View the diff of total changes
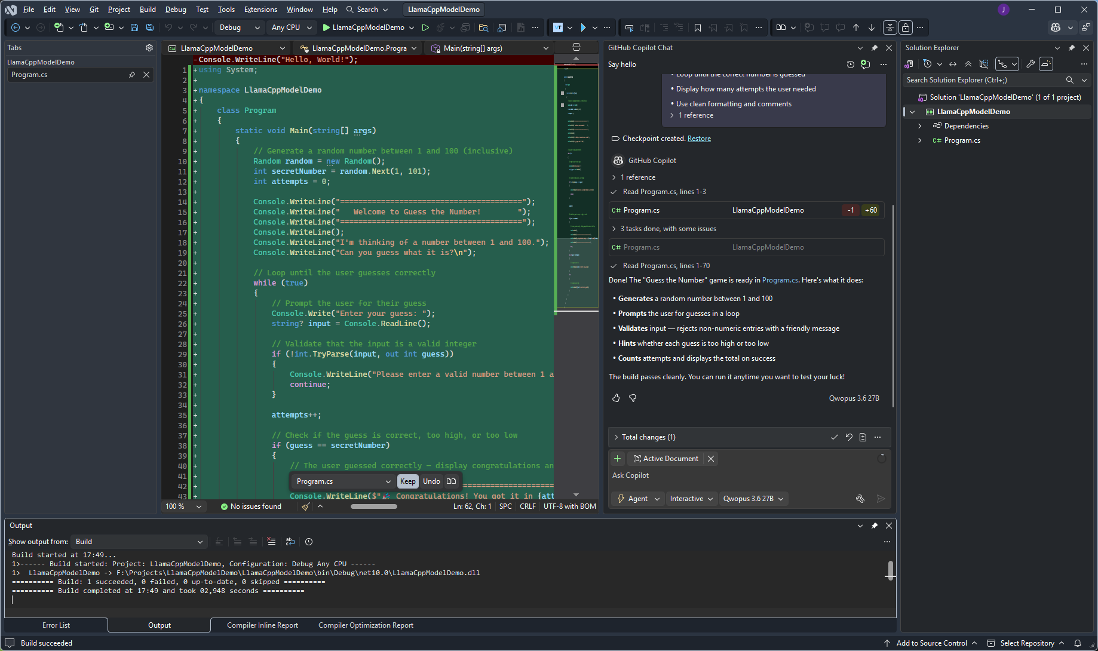 pos(863,437)
